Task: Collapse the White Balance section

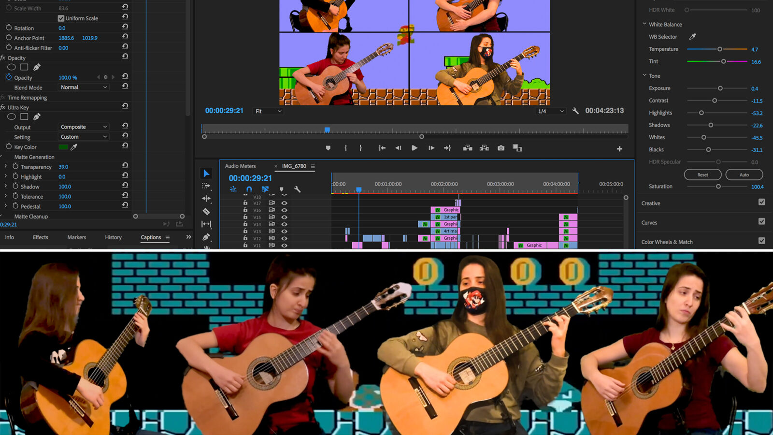Action: click(644, 24)
